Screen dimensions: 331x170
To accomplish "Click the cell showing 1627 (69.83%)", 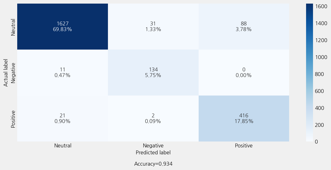I will pos(62,26).
